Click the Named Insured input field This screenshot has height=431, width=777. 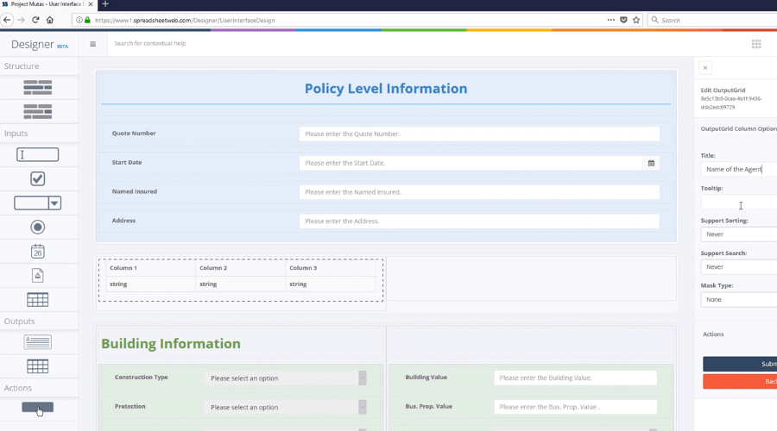click(479, 192)
